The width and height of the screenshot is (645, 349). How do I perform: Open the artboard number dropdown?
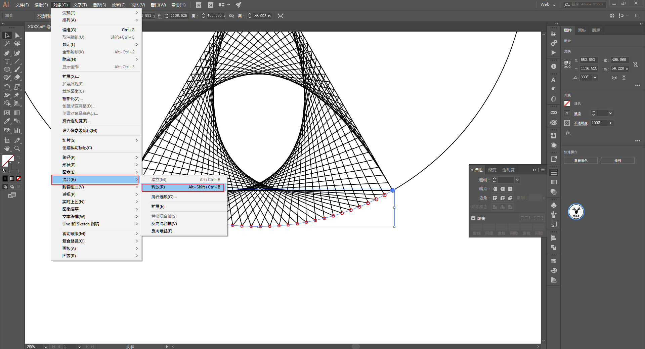tap(79, 347)
